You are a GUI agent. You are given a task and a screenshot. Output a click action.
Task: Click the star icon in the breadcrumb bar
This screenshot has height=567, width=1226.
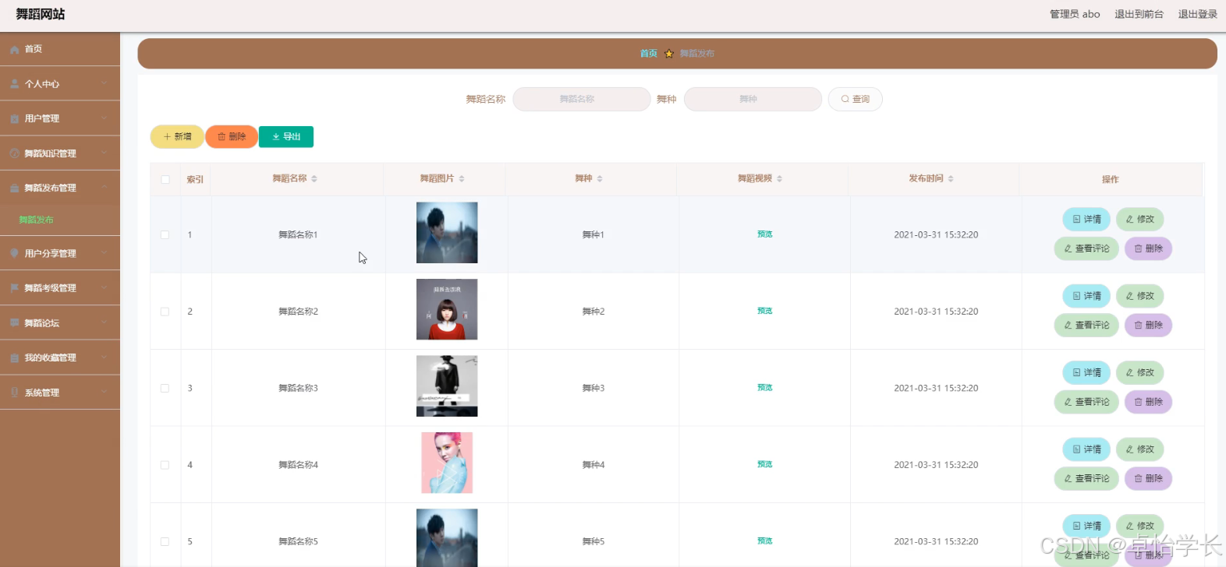(668, 54)
